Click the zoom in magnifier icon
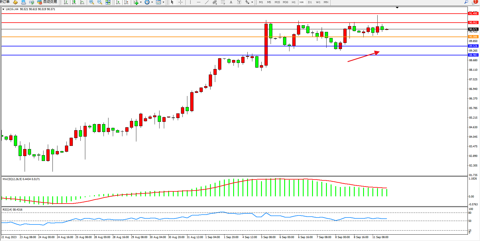This screenshot has width=480, height=241. click(92, 2)
